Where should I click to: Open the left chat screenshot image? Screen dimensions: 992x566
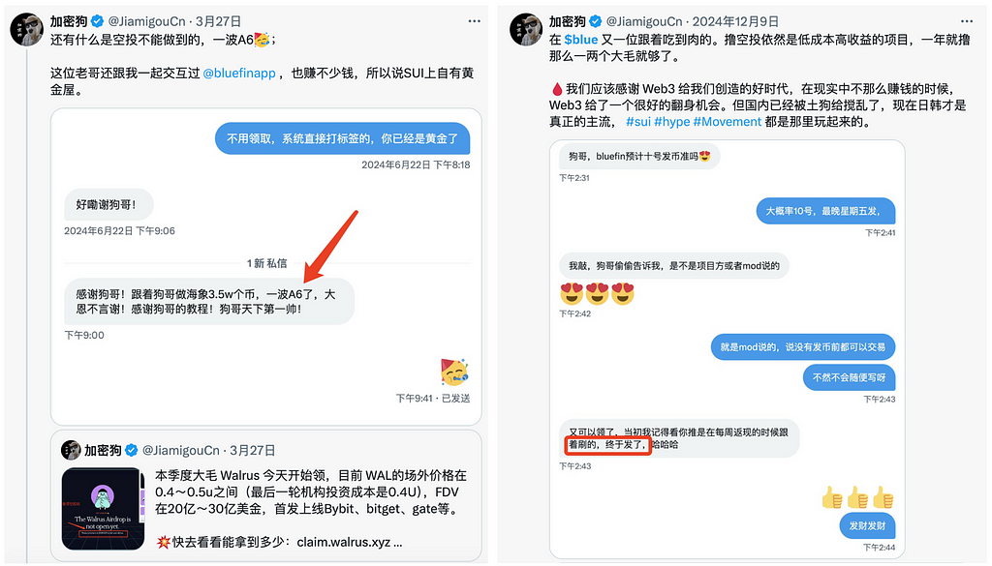265,267
